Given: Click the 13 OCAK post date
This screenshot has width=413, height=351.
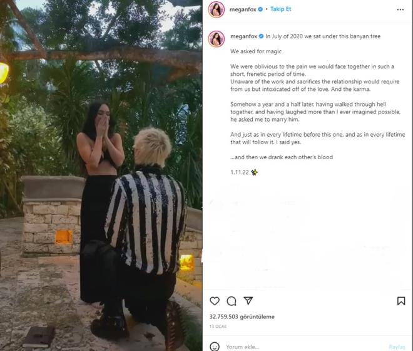Looking at the screenshot, I should [x=218, y=327].
